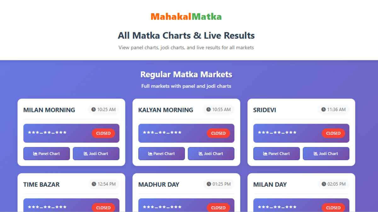Click CLOSED badge in Kalyan Morning card

tap(218, 133)
